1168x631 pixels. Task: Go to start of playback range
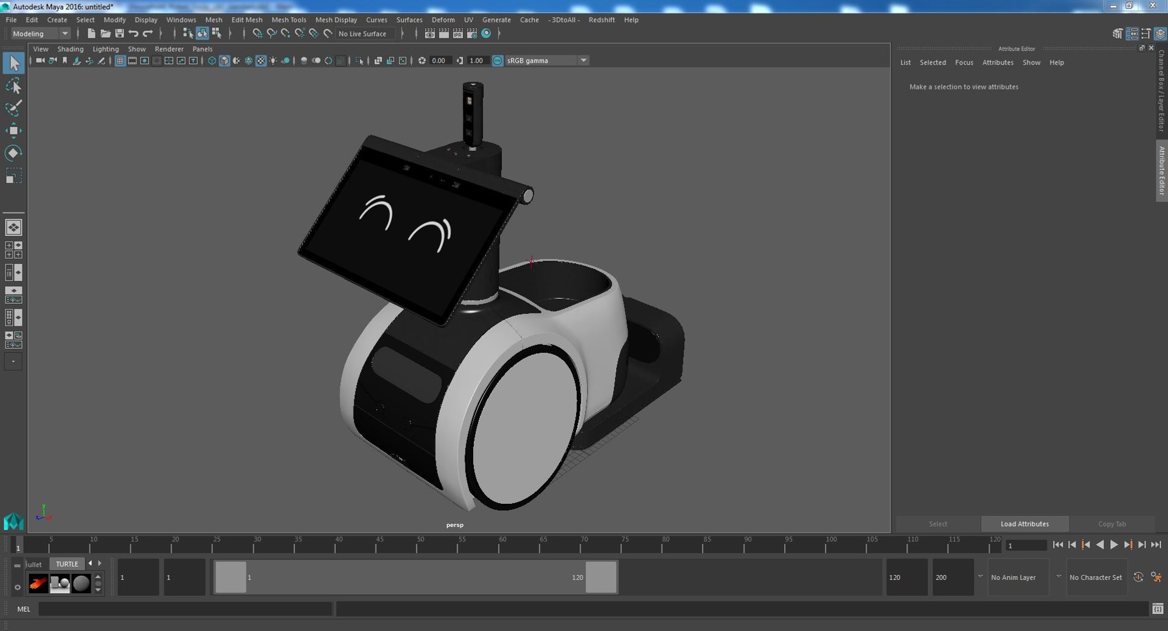(1058, 545)
